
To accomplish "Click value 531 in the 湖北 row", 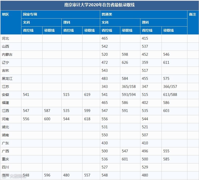I will pyautogui.click(x=105, y=127).
